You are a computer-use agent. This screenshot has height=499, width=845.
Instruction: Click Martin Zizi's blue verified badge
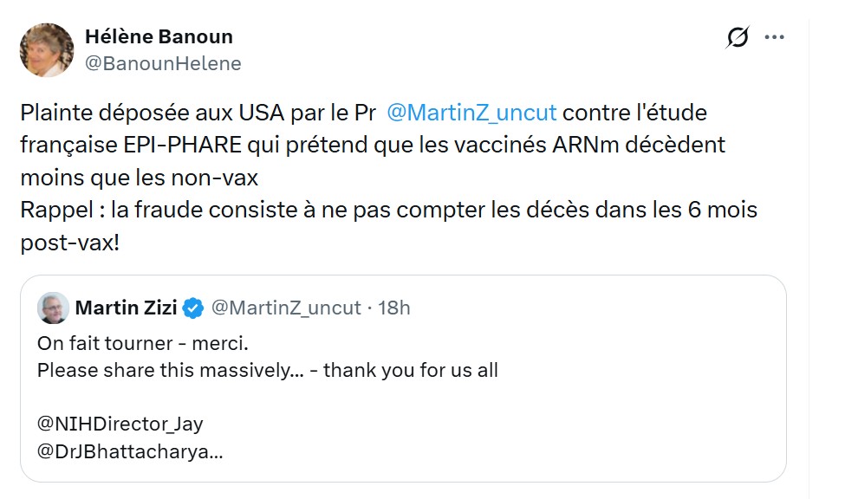click(193, 308)
